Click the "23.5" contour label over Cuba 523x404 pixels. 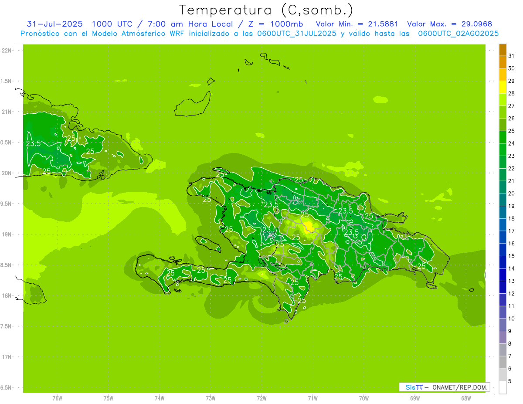point(33,143)
